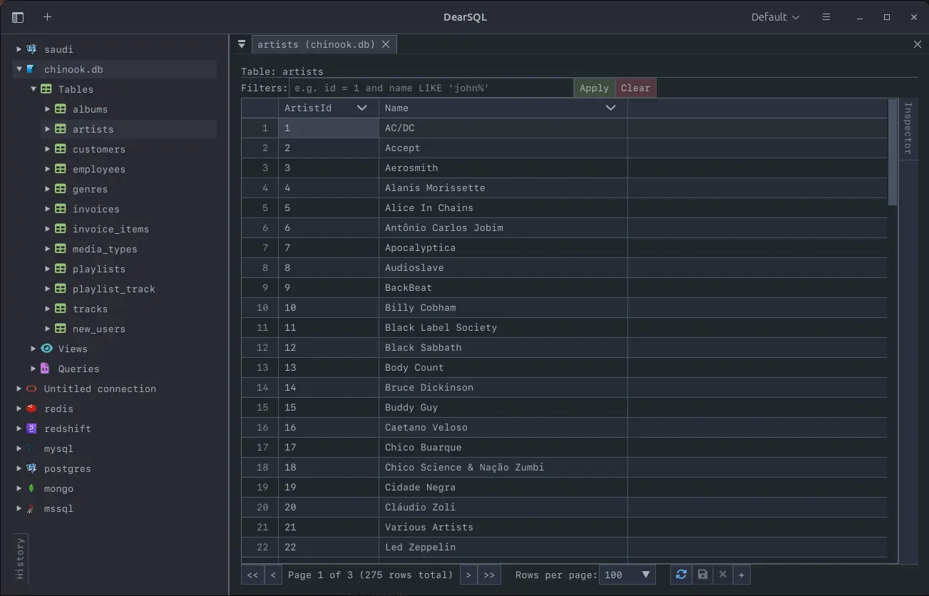The height and width of the screenshot is (596, 929).
Task: Click the mysql connection icon
Action: (x=31, y=448)
